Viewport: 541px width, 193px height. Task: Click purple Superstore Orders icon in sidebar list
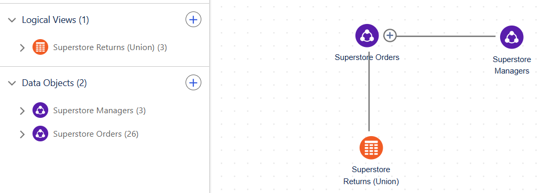click(x=40, y=134)
